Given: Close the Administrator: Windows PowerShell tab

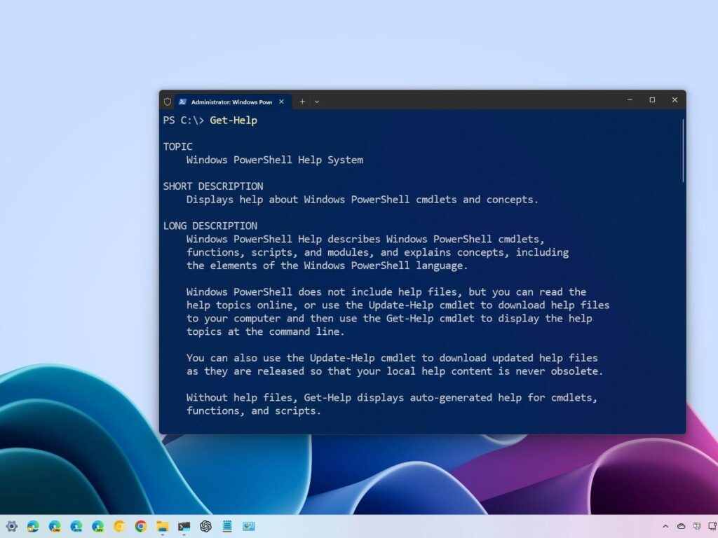Looking at the screenshot, I should click(x=280, y=102).
